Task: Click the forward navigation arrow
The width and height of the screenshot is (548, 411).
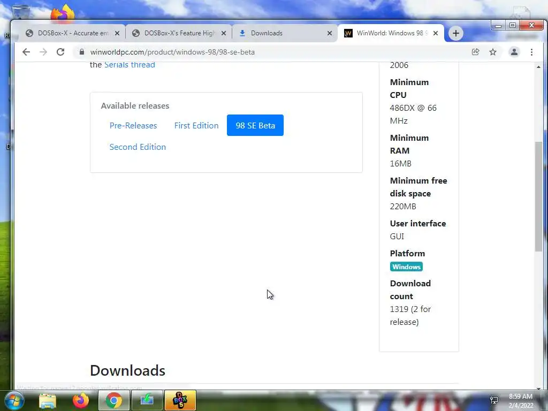Action: pyautogui.click(x=43, y=52)
